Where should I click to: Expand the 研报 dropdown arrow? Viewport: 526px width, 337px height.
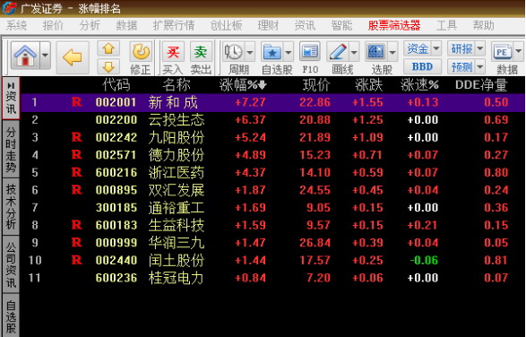point(480,48)
